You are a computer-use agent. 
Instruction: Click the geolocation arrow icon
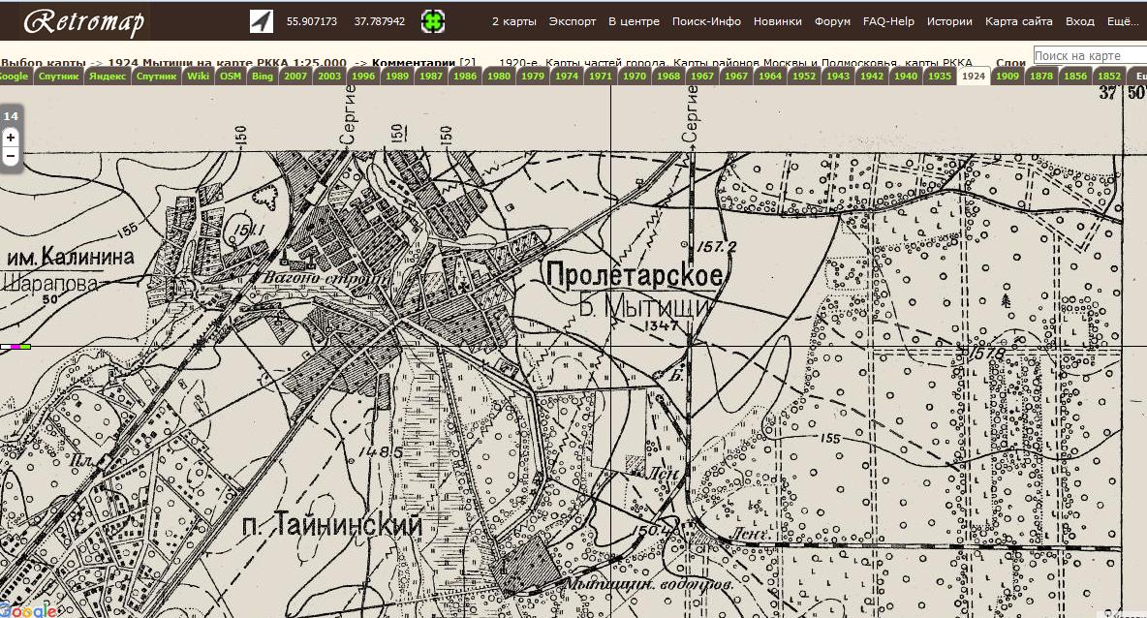tap(262, 21)
